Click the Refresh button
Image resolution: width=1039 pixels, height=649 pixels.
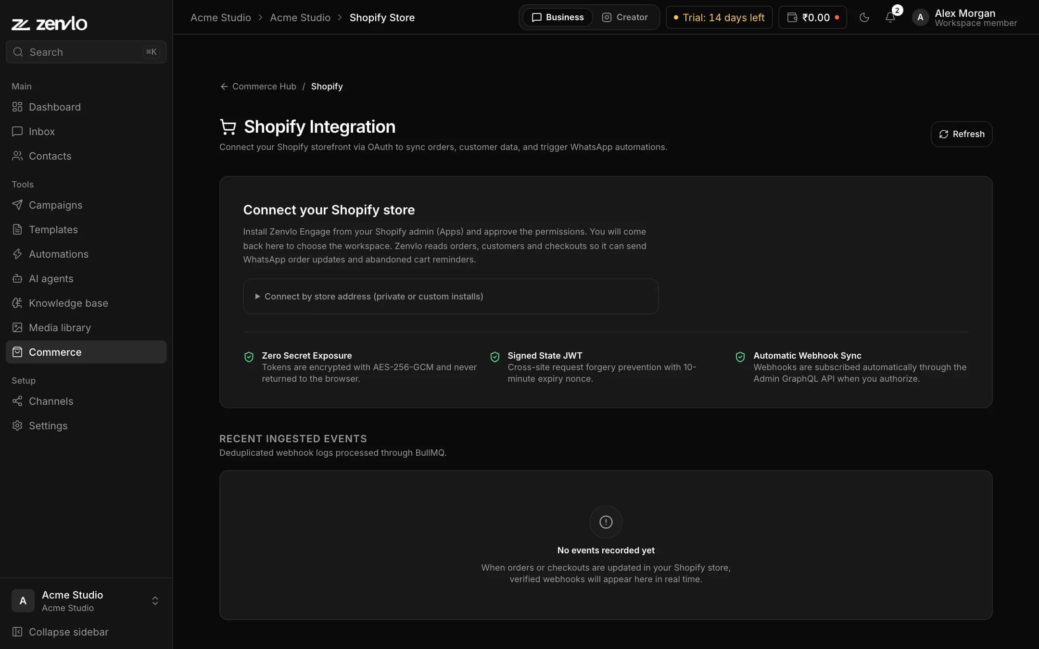(962, 134)
